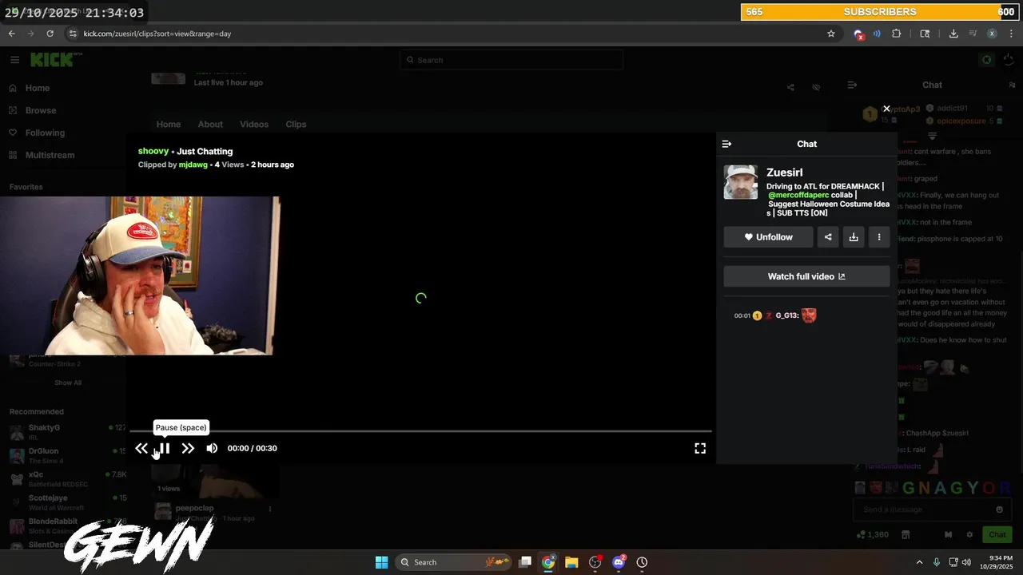Click the clip progress bar above controls
This screenshot has height=575, width=1023.
point(421,431)
